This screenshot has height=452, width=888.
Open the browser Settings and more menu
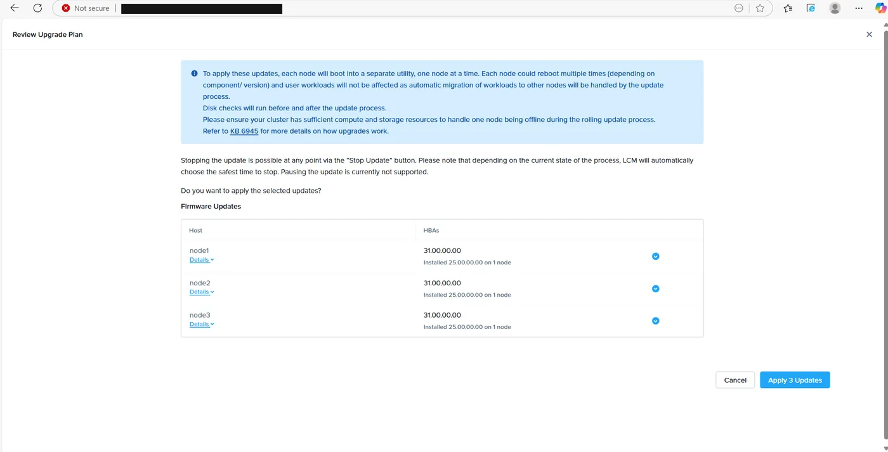point(859,8)
